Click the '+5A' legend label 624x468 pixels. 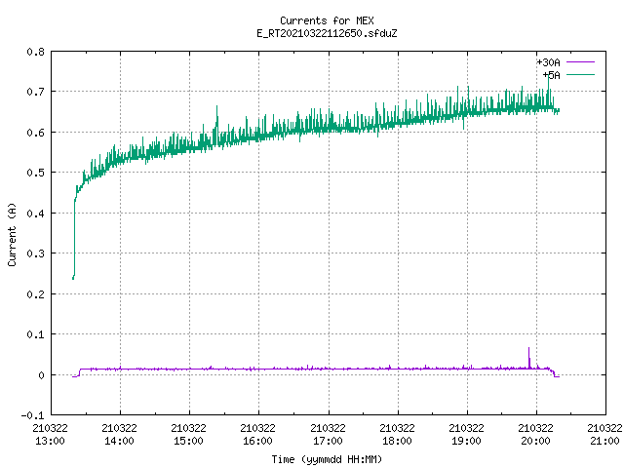[x=552, y=75]
